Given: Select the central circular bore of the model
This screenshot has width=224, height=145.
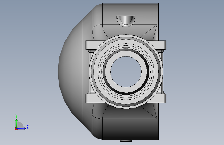Looking at the screenshot, I should [x=126, y=72].
